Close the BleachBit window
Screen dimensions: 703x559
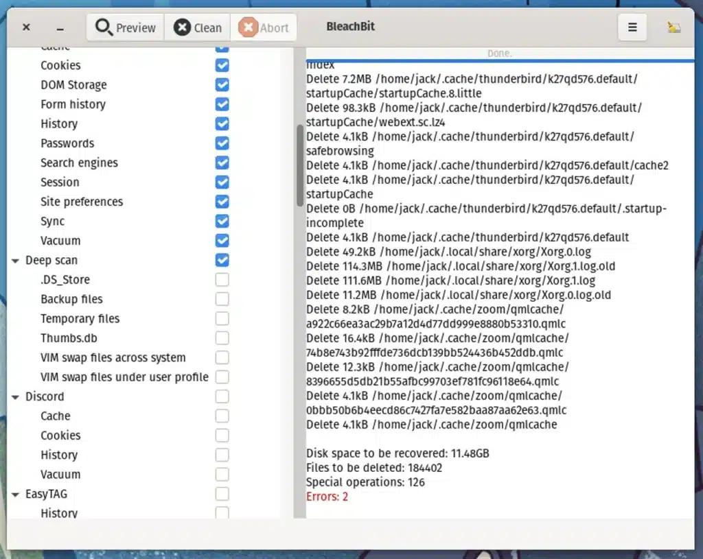(27, 27)
